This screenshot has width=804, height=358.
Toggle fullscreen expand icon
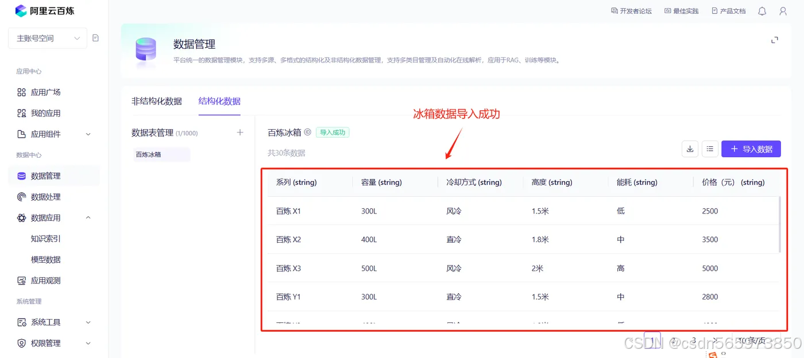775,40
